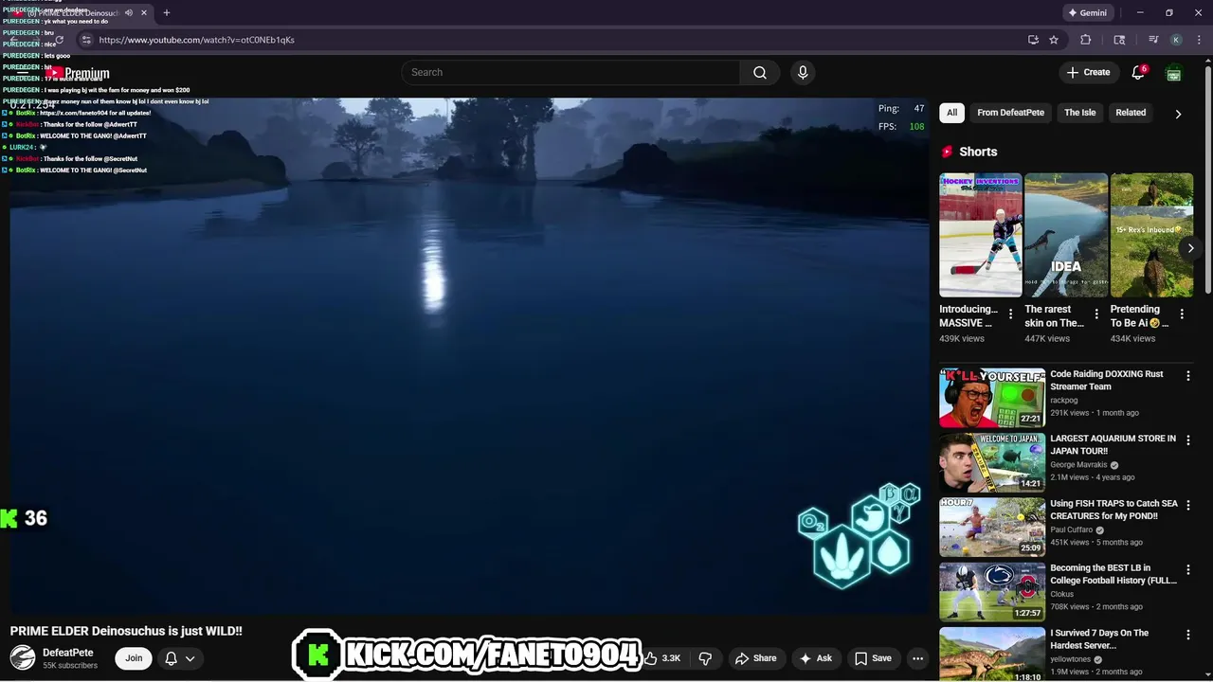
Task: Click the Create button
Action: (1088, 72)
